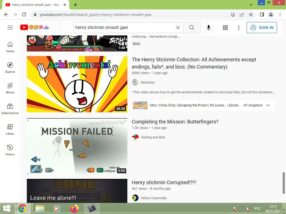Viewport: 286px width, 214px height.
Task: Click the 'New' badge label
Action: [136, 44]
